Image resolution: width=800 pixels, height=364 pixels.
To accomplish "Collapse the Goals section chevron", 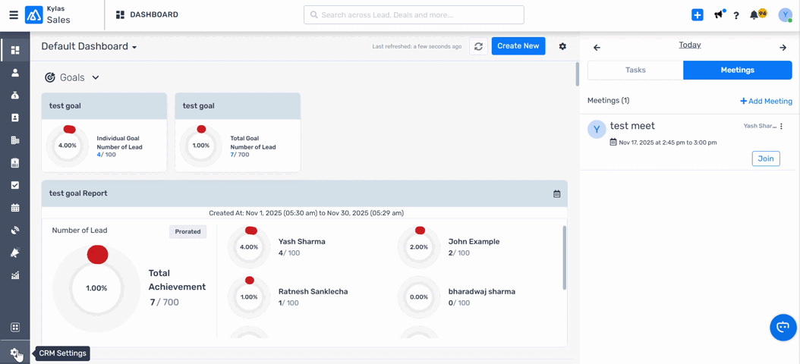I will pos(96,77).
